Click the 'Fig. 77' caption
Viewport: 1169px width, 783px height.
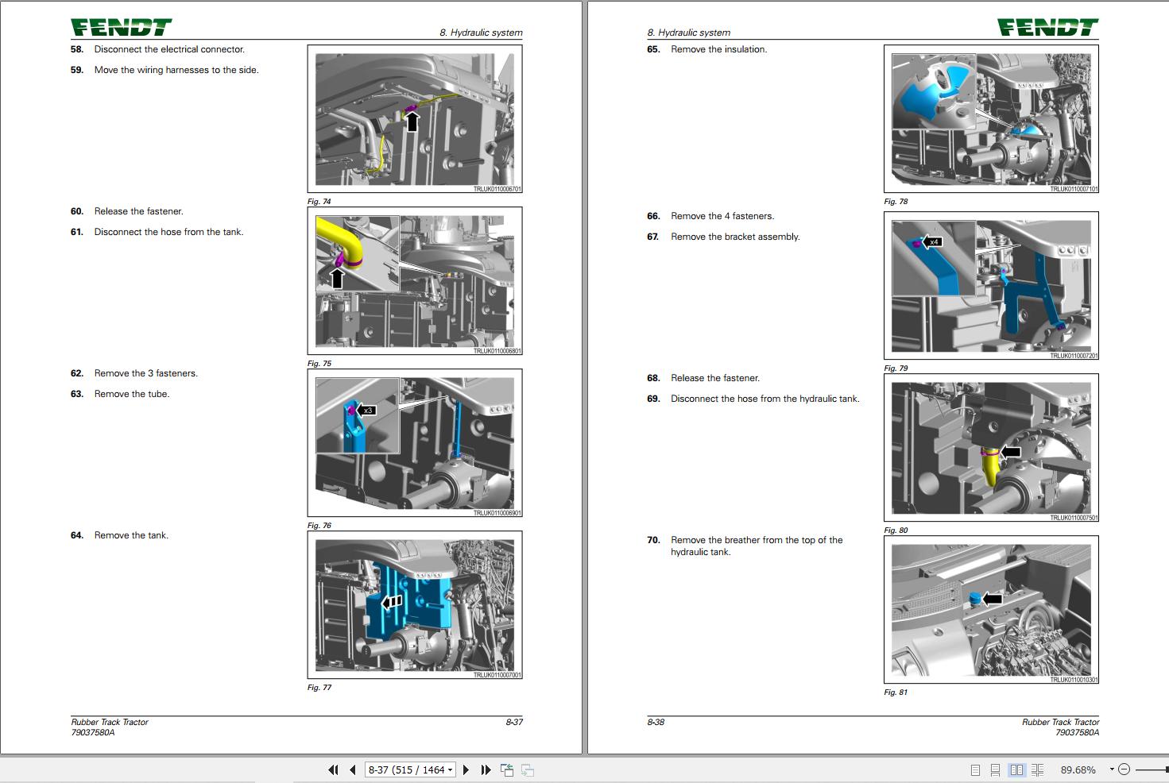tap(319, 688)
